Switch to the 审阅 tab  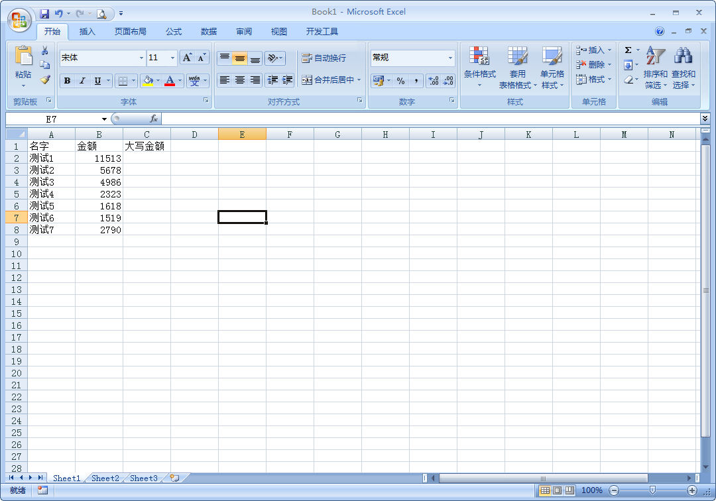(x=244, y=32)
